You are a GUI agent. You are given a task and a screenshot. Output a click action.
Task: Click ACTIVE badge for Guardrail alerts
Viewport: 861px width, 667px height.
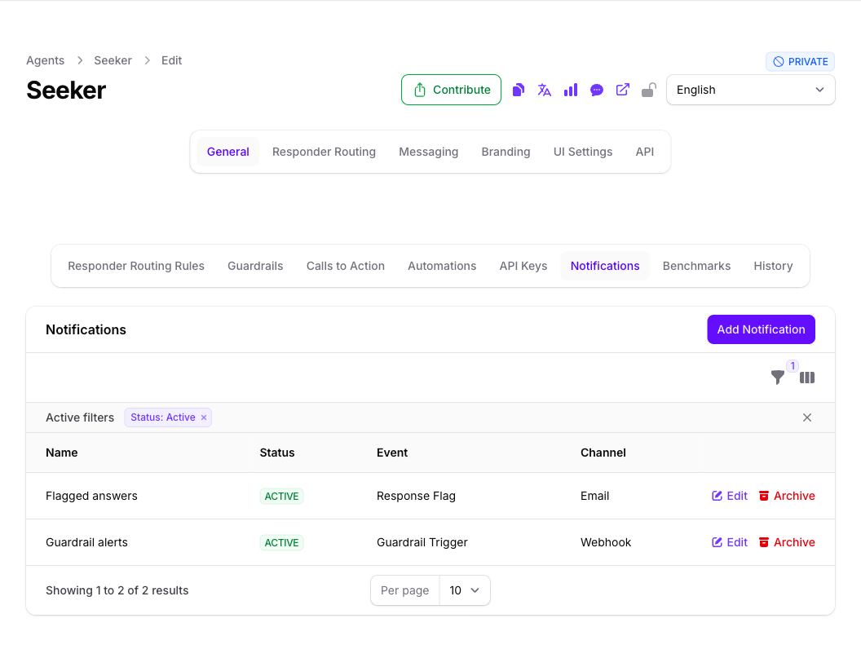[x=281, y=542]
